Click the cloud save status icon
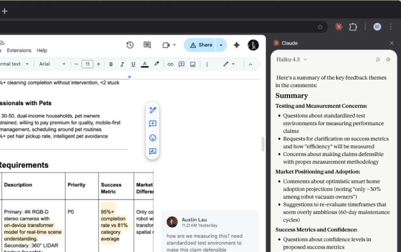Screen dimensions: 401x252 [x=2, y=43]
